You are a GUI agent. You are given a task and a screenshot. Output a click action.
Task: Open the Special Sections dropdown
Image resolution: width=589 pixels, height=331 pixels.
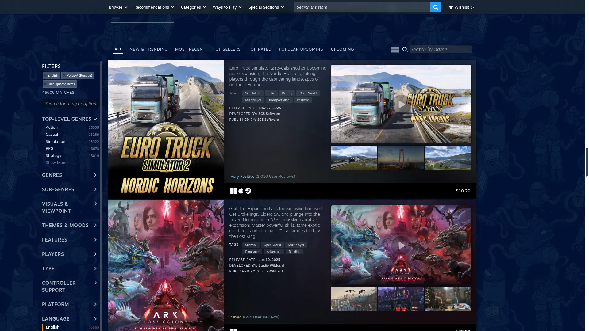(266, 7)
